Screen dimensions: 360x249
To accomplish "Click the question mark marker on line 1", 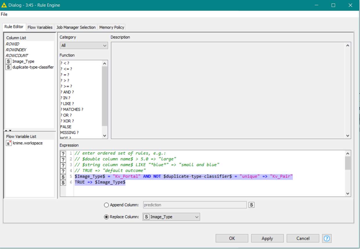I will click(x=63, y=153).
